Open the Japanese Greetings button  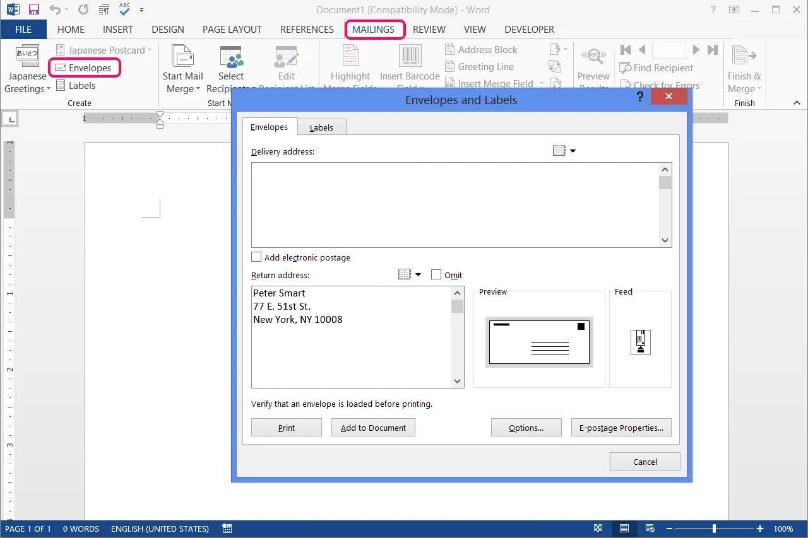pos(27,69)
